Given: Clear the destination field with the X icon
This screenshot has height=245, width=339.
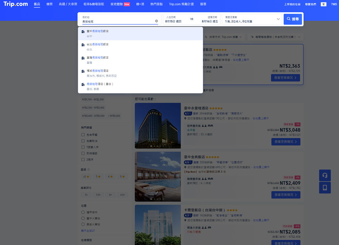Looking at the screenshot, I should coord(157,21).
